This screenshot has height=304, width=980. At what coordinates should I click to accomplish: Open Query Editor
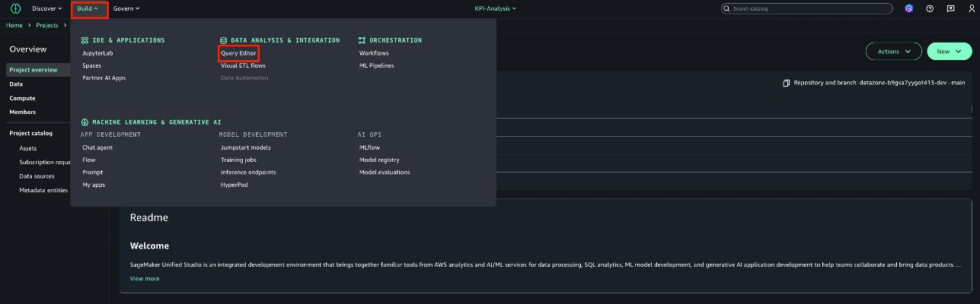238,53
